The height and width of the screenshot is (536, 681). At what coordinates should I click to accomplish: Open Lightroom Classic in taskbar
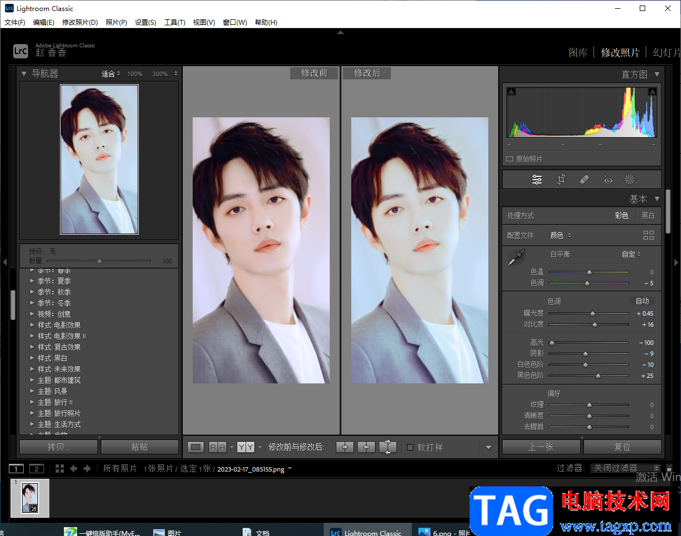367,531
